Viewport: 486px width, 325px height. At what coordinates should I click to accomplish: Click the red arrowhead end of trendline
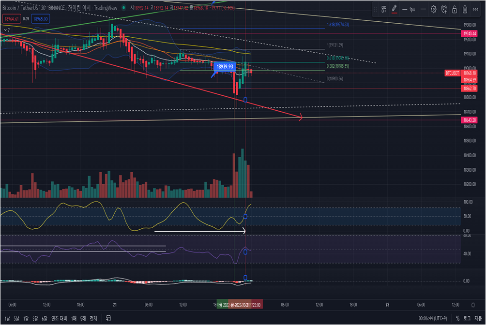coord(301,118)
